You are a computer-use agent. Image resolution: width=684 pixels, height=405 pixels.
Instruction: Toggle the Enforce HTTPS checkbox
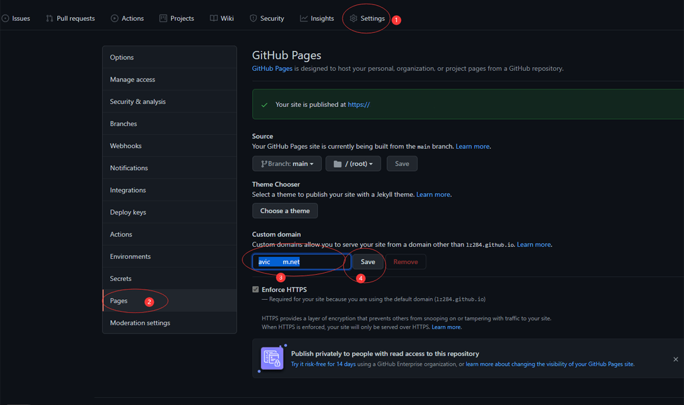[x=255, y=290]
